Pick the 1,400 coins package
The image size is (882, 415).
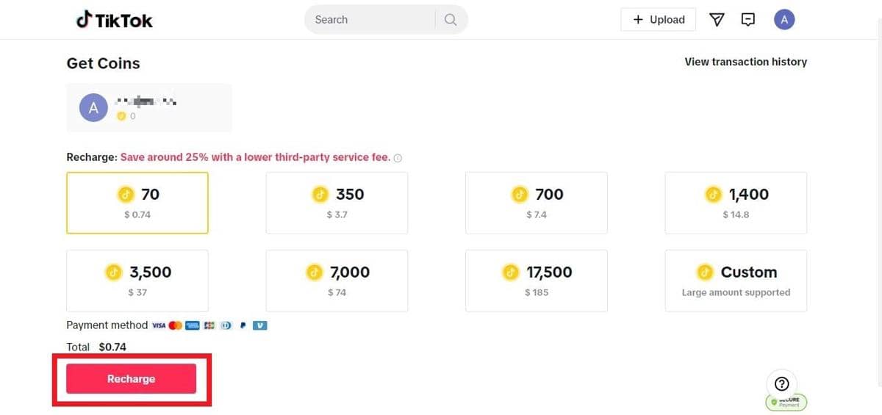(736, 203)
